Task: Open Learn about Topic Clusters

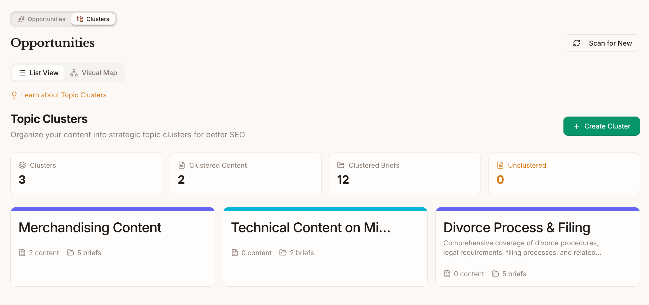Action: point(64,95)
